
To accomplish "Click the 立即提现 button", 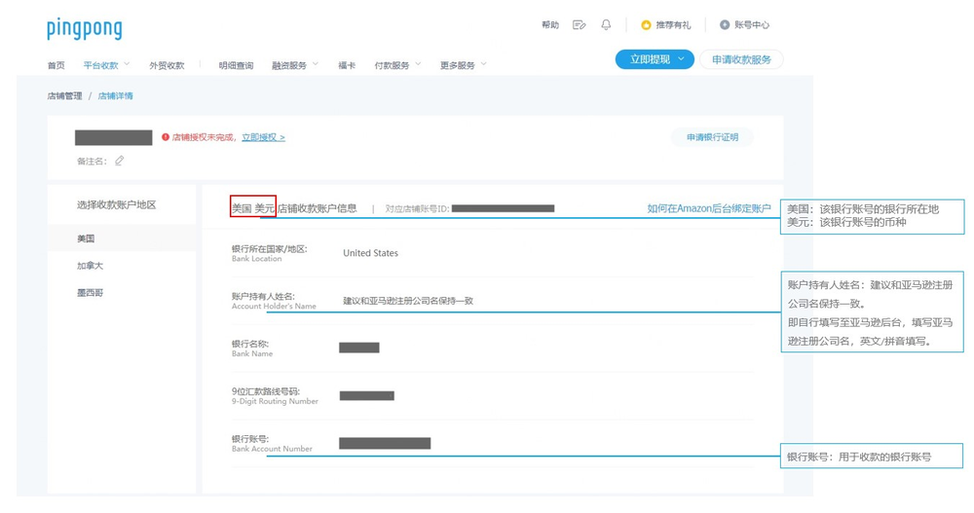I will pos(651,59).
